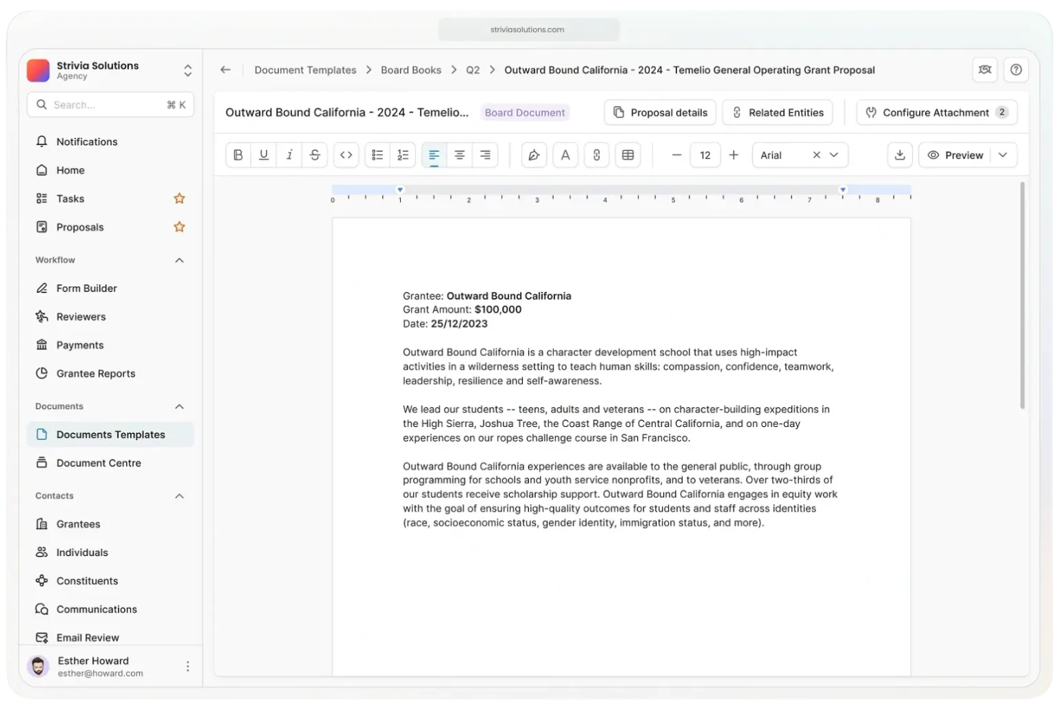Open Board Books breadcrumb link
The height and width of the screenshot is (708, 1058).
tap(411, 70)
